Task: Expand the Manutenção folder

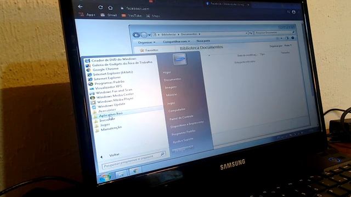Action: point(109,129)
